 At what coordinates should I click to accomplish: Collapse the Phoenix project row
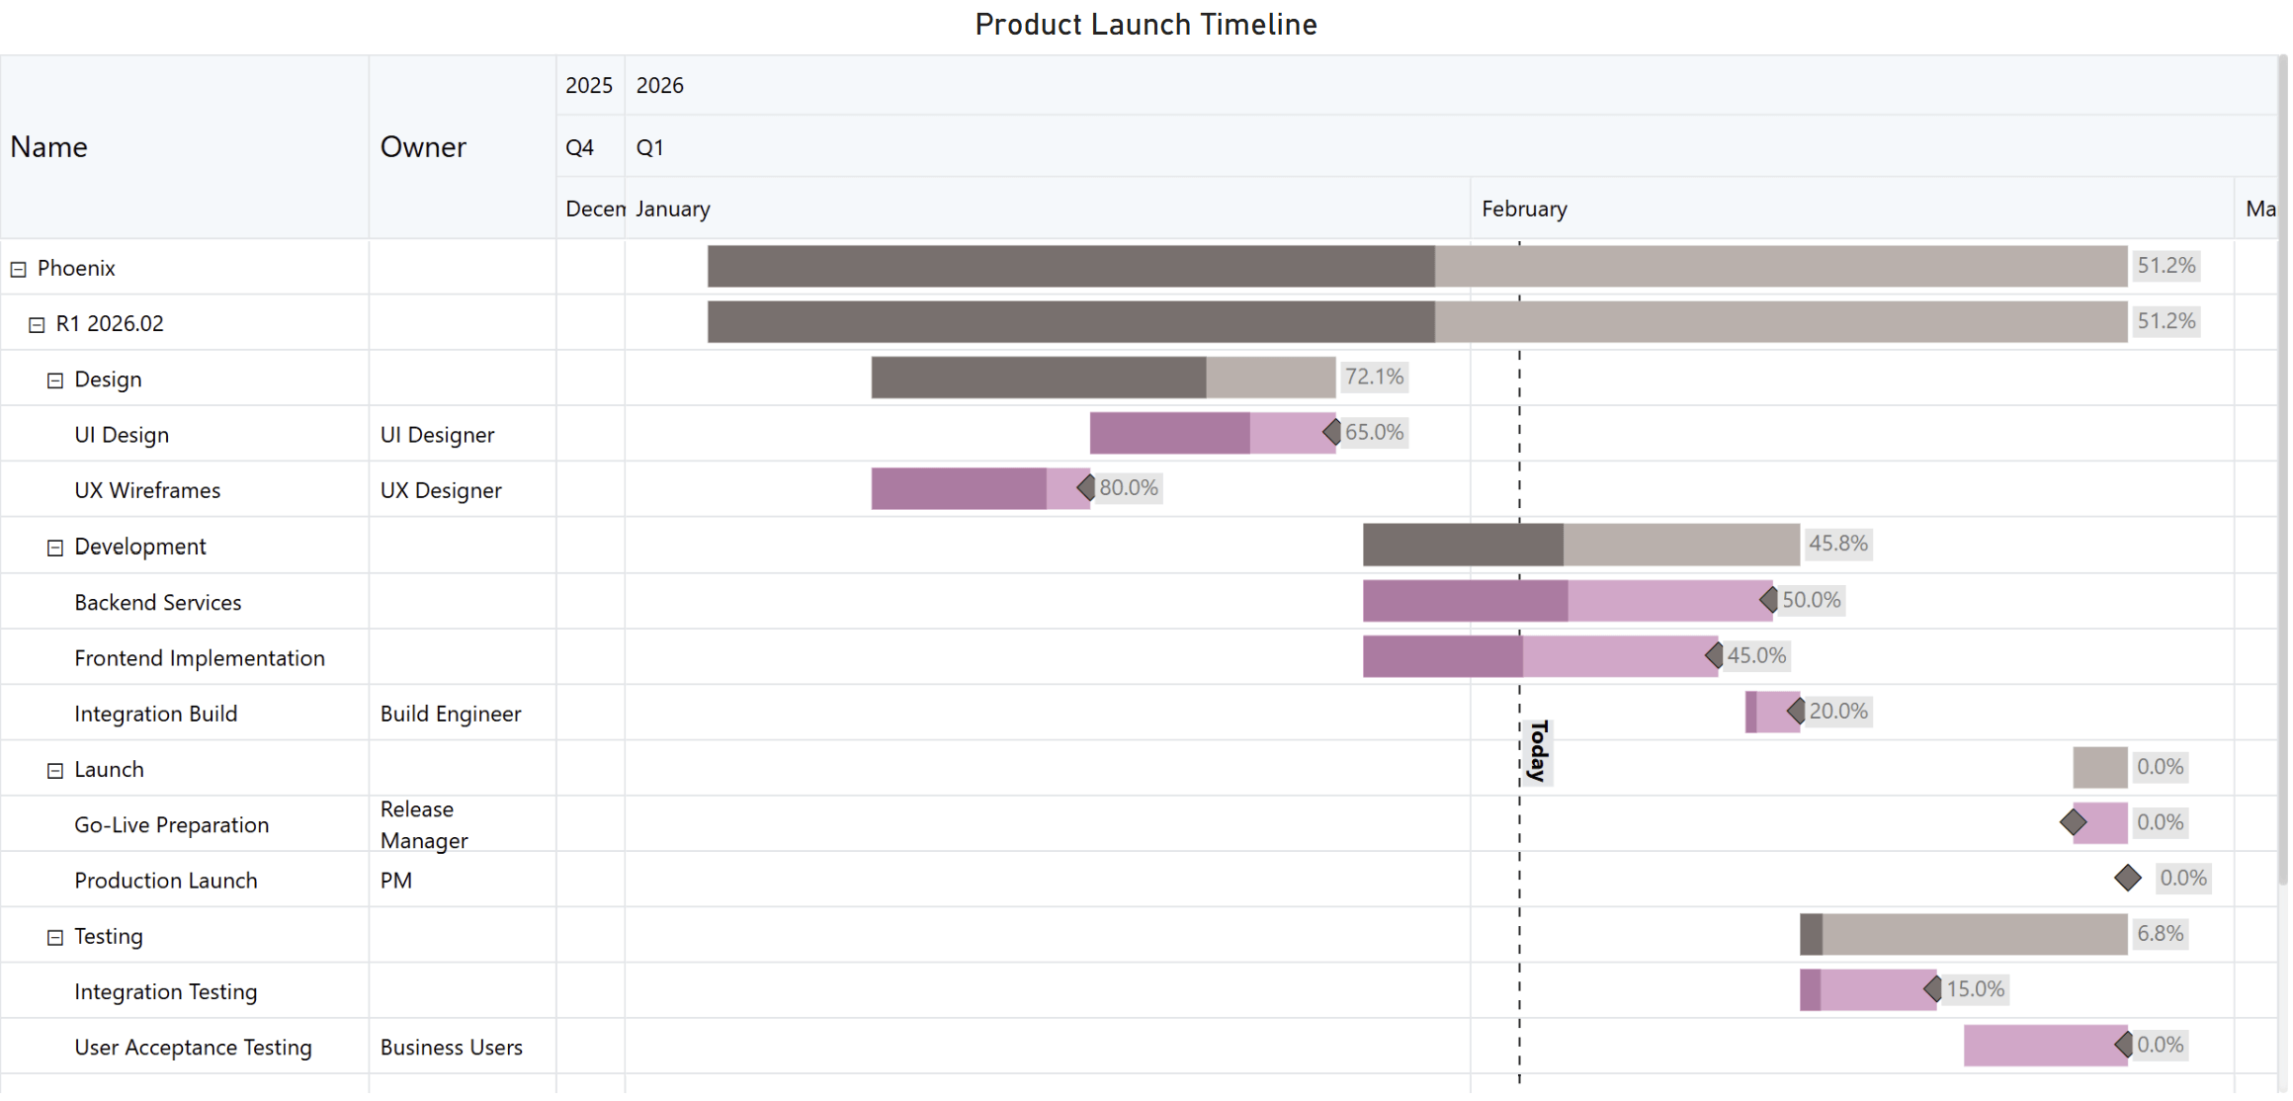pos(18,269)
